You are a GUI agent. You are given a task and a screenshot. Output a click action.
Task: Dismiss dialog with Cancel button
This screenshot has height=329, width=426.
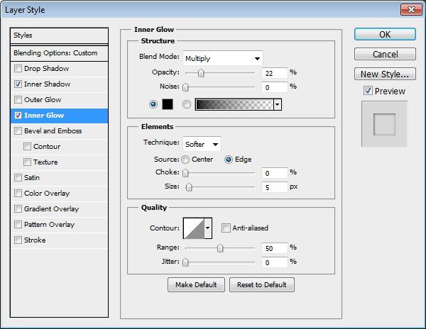pyautogui.click(x=385, y=55)
